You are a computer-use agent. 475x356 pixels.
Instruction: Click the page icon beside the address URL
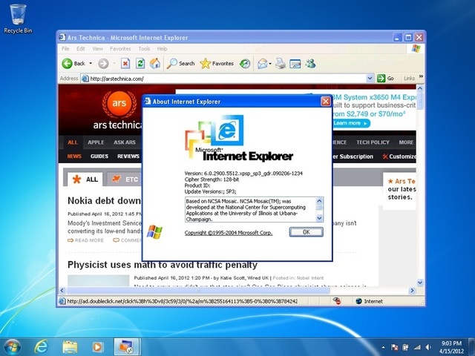coord(85,79)
